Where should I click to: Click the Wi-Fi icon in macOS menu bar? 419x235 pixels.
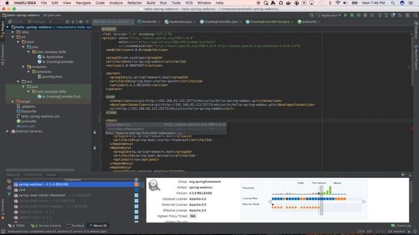338,3
